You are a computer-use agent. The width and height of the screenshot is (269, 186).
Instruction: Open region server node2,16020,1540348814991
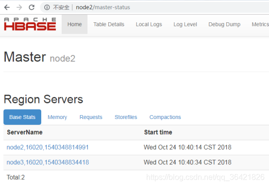coord(48,147)
